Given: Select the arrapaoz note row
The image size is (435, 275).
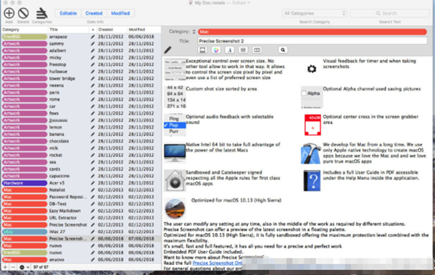Looking at the screenshot, I should tap(81, 37).
